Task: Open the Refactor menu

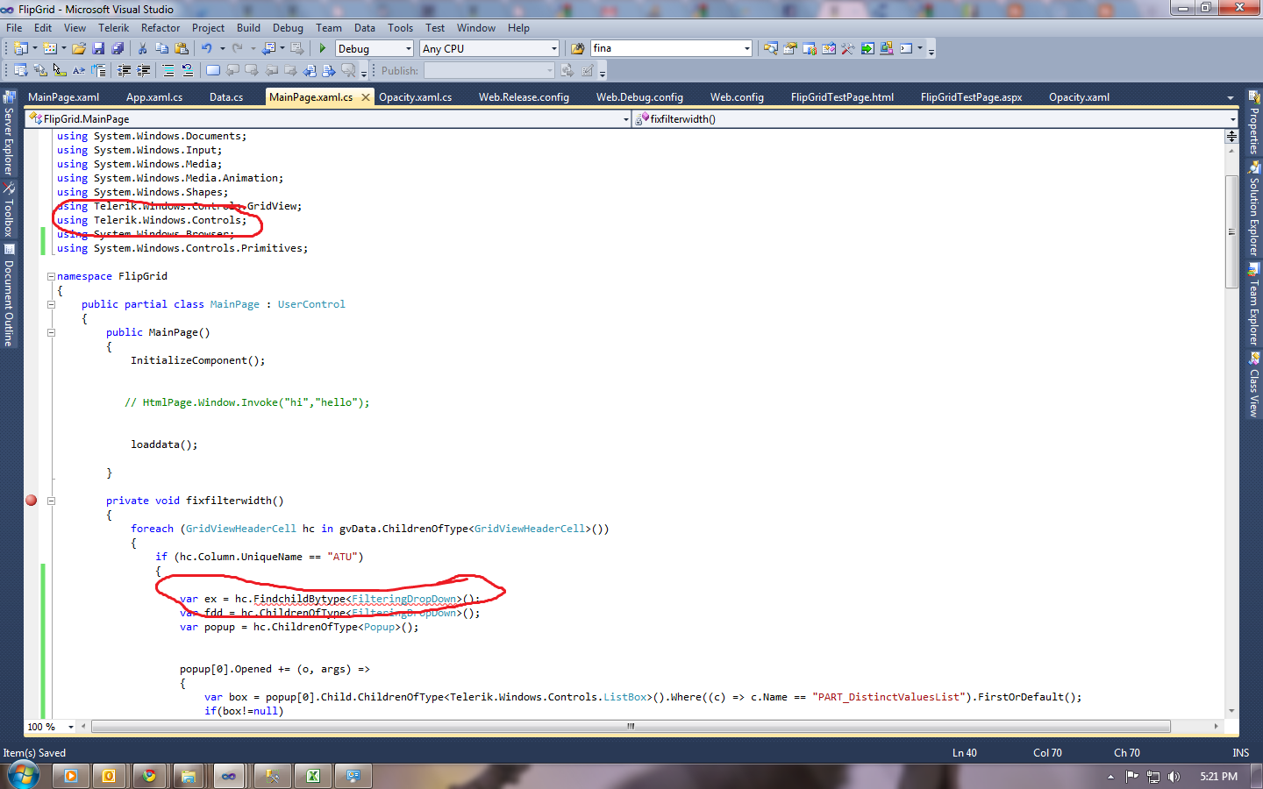Action: coord(161,28)
